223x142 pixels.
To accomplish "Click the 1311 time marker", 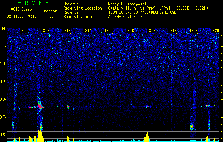I will [24, 31].
